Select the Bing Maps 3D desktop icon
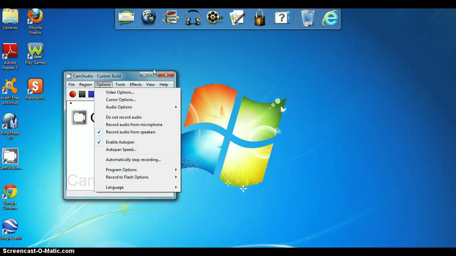The image size is (456, 256). click(10, 127)
